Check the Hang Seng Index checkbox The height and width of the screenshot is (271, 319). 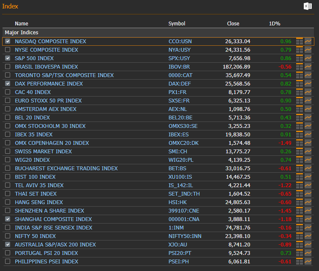point(8,202)
